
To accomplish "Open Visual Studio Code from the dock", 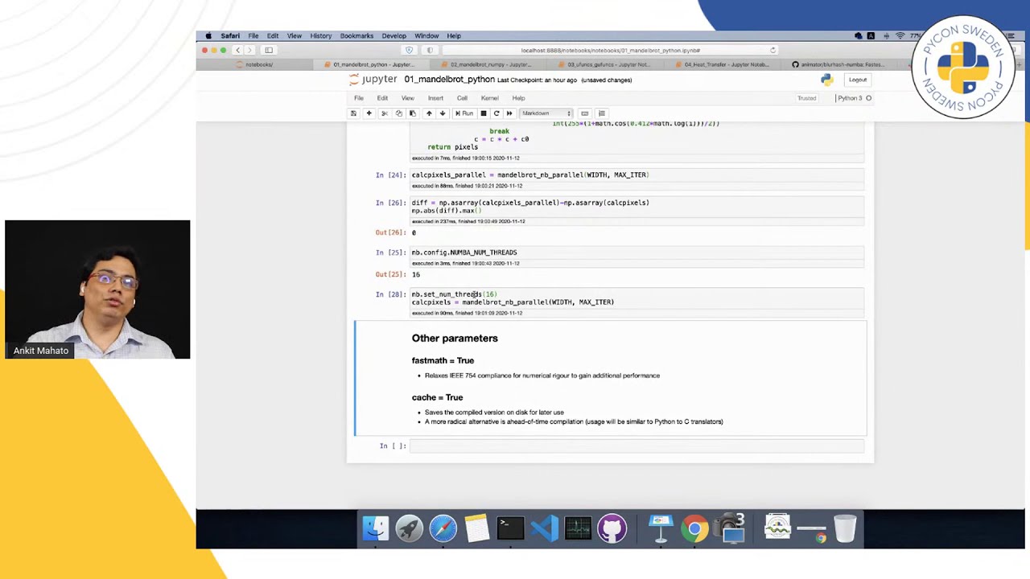I will tap(545, 528).
